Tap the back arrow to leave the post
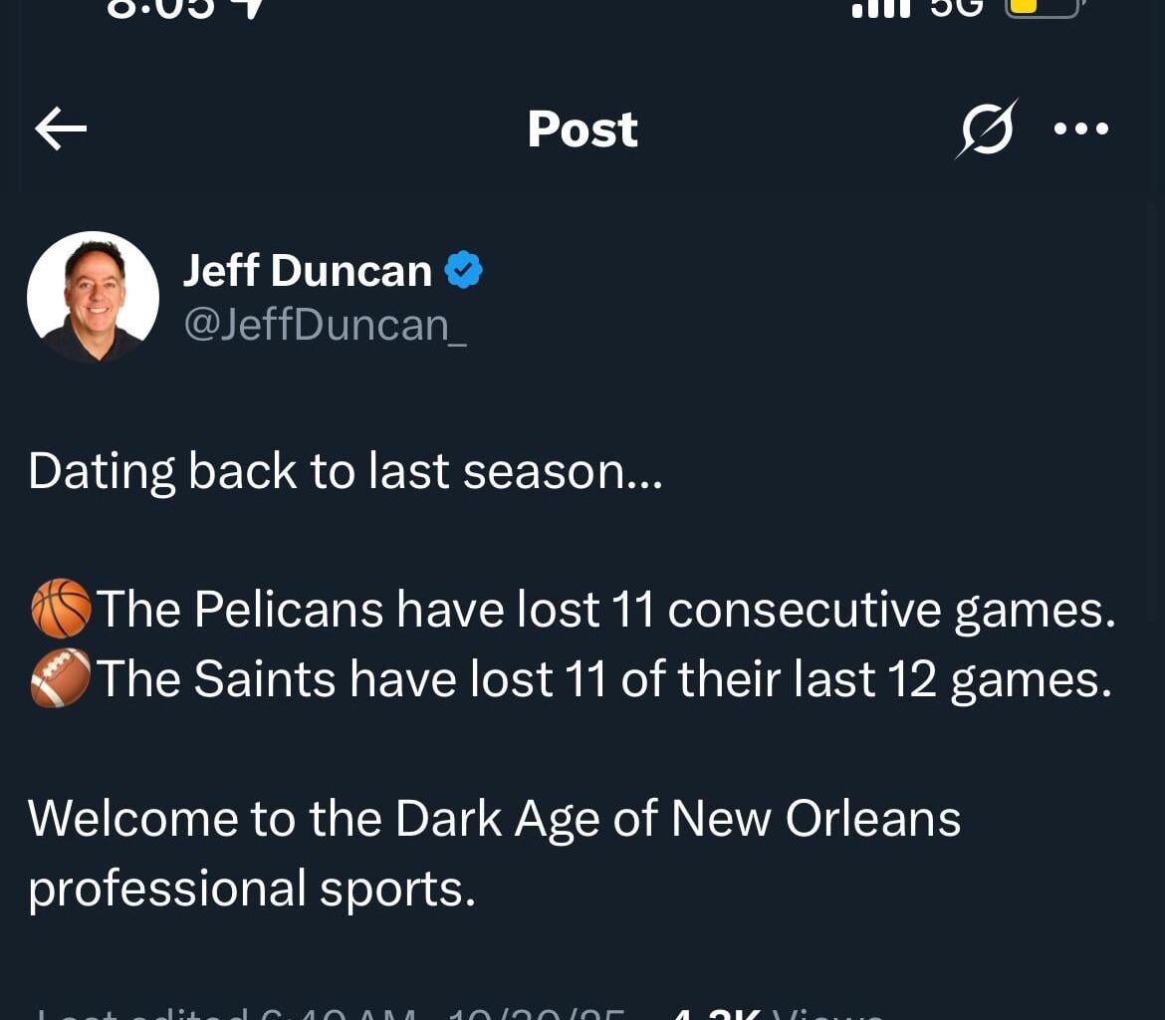The width and height of the screenshot is (1165, 1020). coord(61,129)
